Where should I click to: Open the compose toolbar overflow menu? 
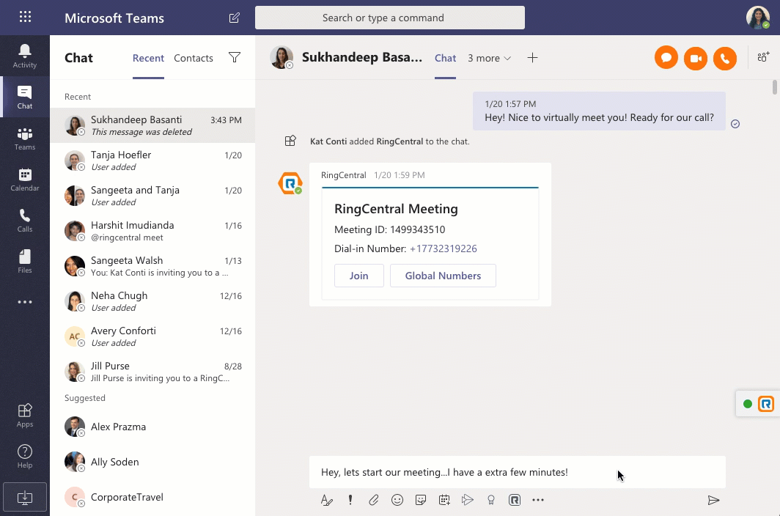click(538, 499)
